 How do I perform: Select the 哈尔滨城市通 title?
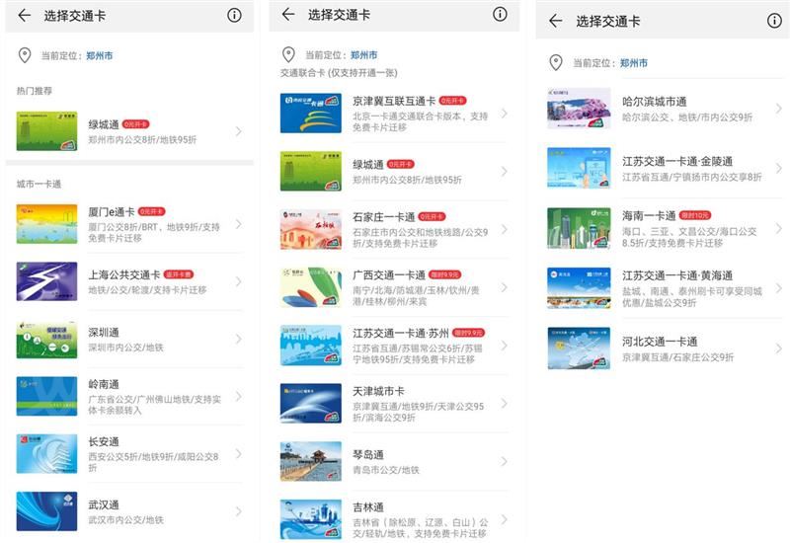pyautogui.click(x=655, y=102)
